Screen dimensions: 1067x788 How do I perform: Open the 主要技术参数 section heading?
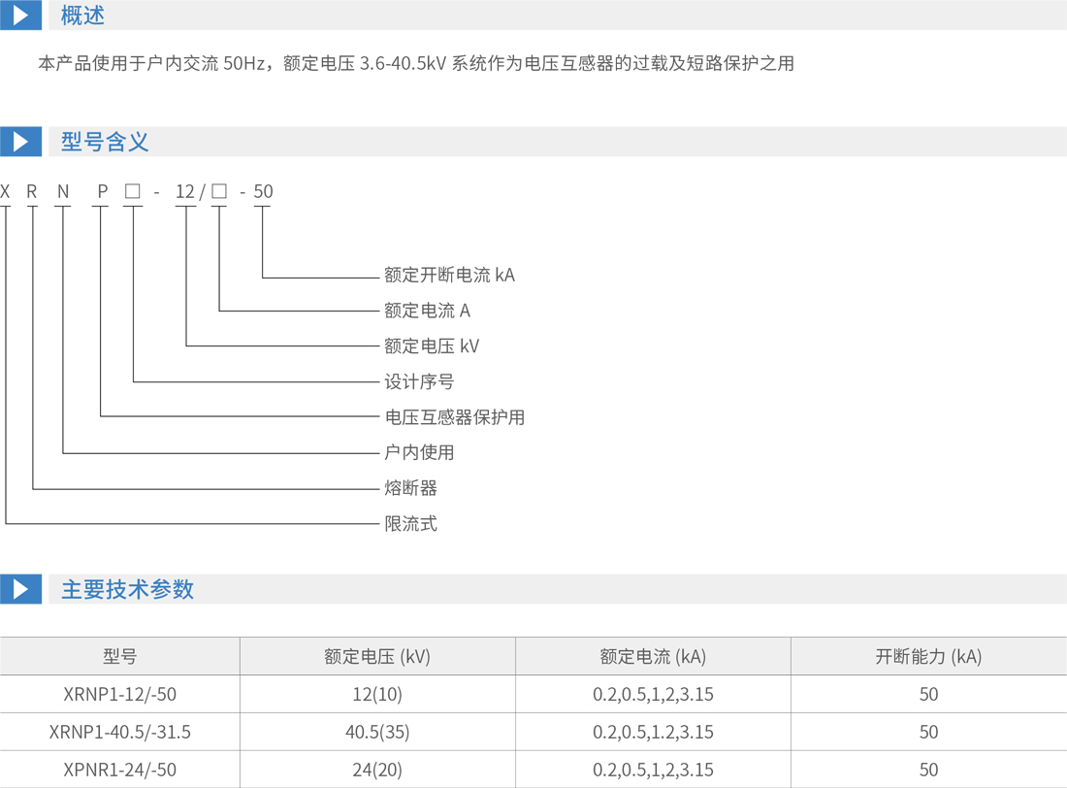coord(127,589)
